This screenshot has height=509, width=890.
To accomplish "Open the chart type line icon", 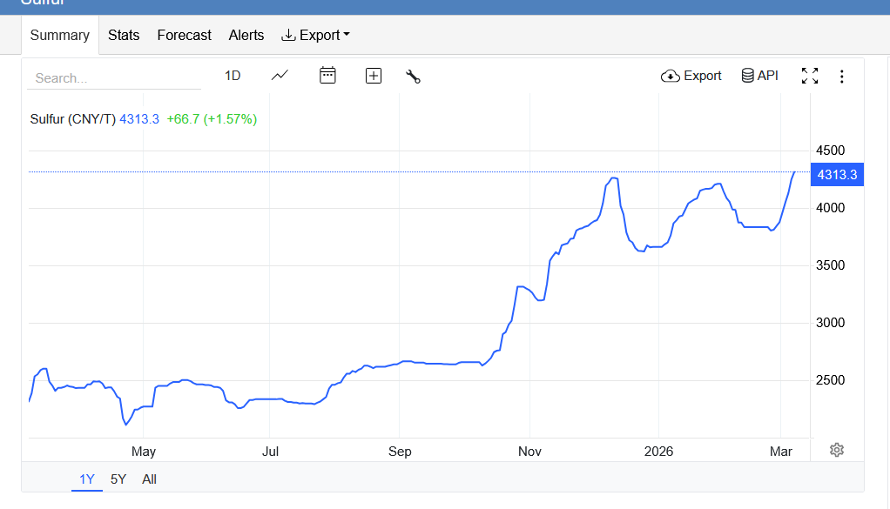I will 280,76.
